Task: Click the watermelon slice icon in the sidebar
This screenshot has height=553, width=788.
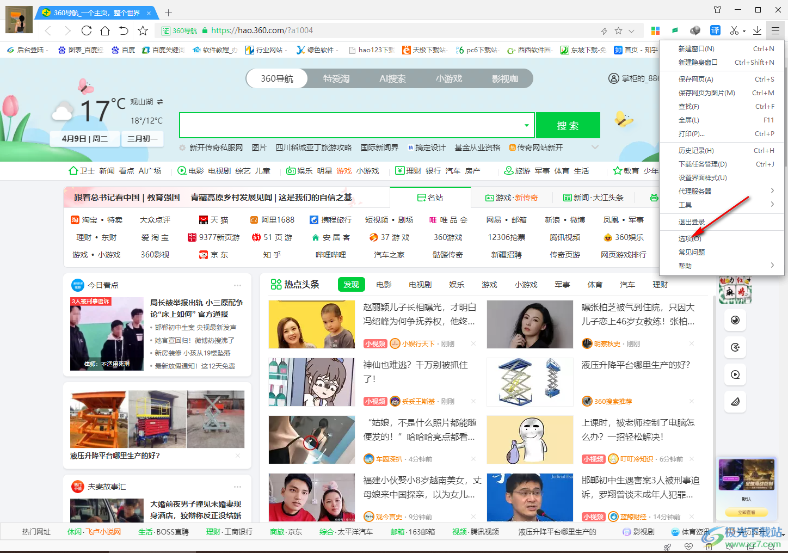Action: click(x=735, y=402)
